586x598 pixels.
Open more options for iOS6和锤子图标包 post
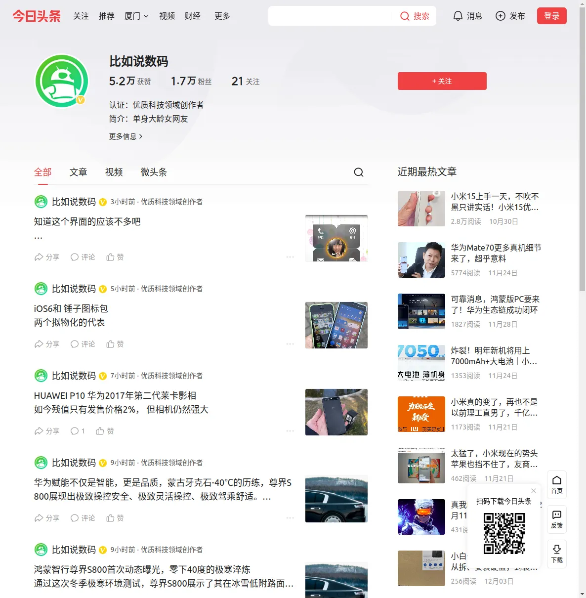[290, 344]
